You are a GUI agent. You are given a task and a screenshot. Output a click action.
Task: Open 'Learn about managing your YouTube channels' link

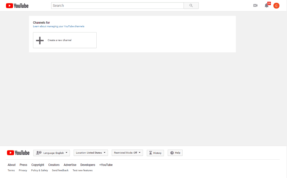click(59, 26)
